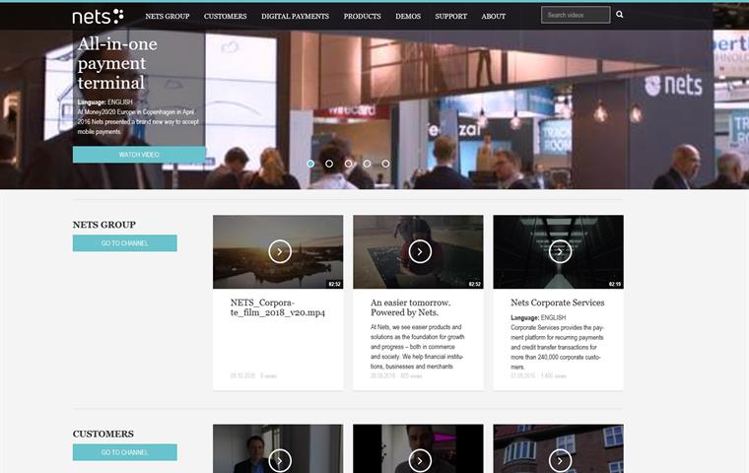Screen dimensions: 749x473
Task: Open the Demos menu item
Action: tap(408, 16)
